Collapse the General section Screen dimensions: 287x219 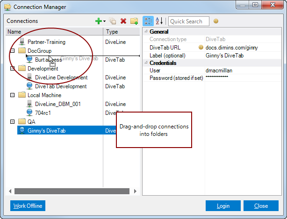click(x=146, y=31)
